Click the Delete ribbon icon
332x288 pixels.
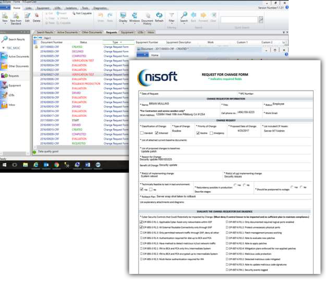pos(37,17)
